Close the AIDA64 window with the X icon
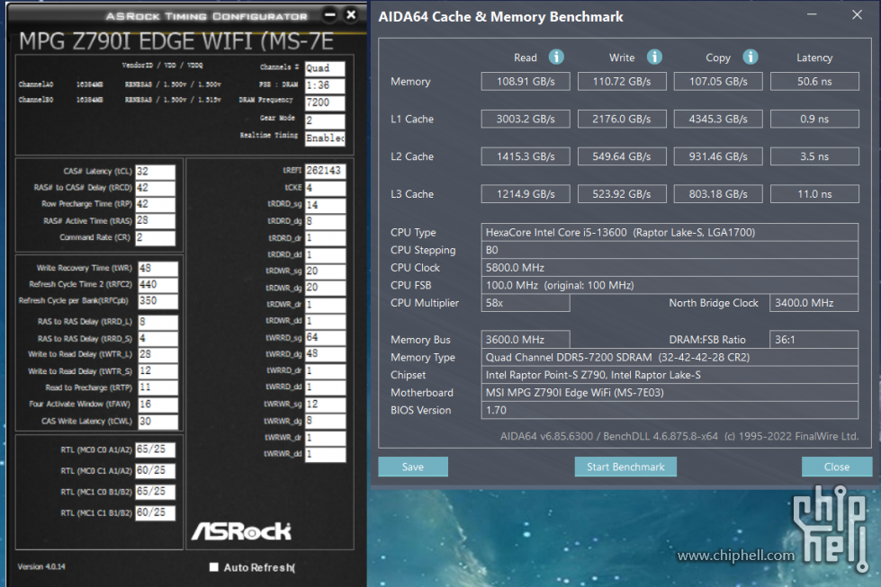 click(x=857, y=14)
